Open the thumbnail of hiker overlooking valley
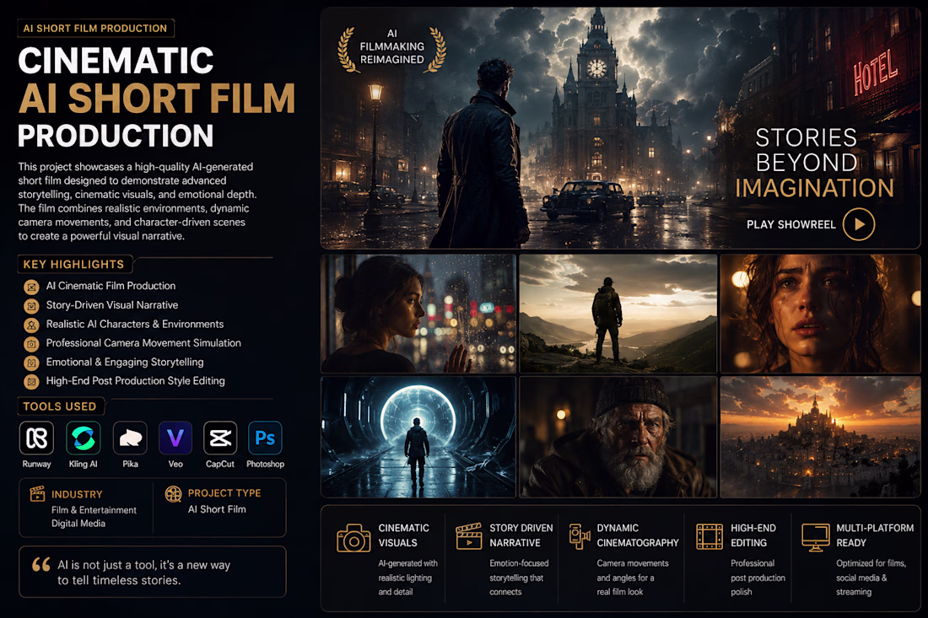Viewport: 928px width, 618px height. (x=618, y=314)
